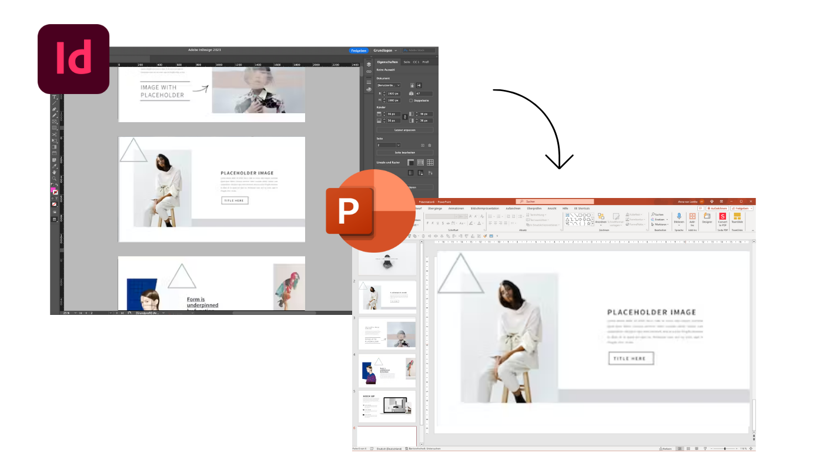Viewport: 823px width, 470px height.
Task: Click the Aufzeichnen button in PowerPoint
Action: pos(717,209)
